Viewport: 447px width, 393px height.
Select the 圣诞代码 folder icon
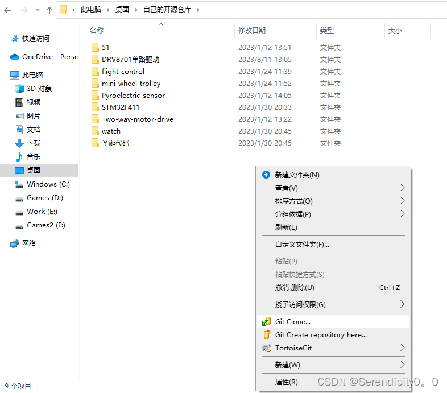click(95, 143)
